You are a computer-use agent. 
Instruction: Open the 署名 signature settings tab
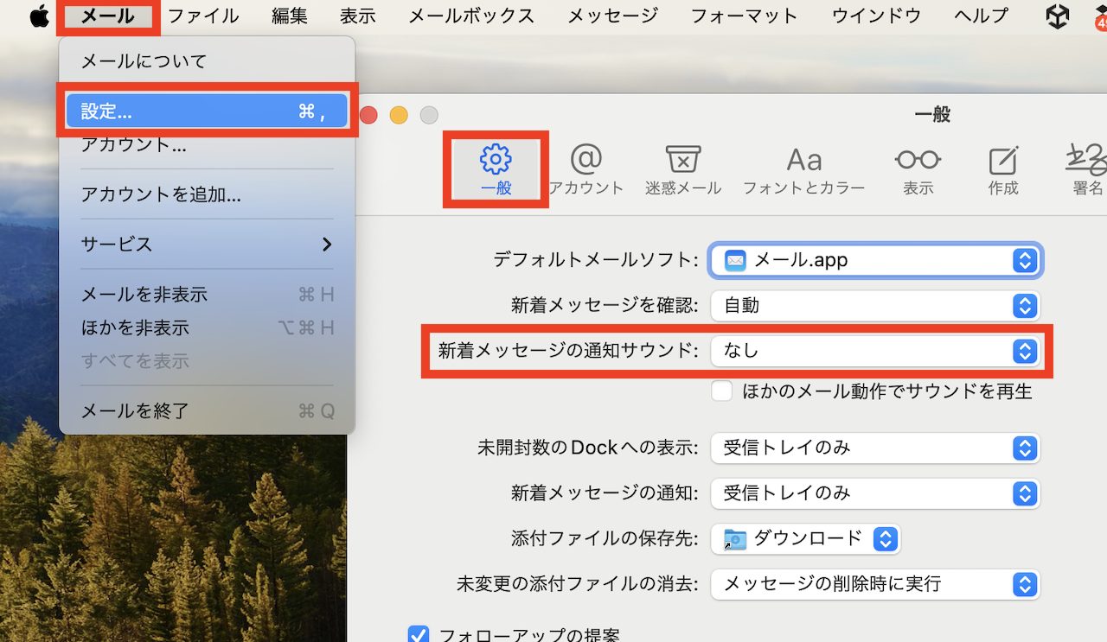pos(1086,170)
